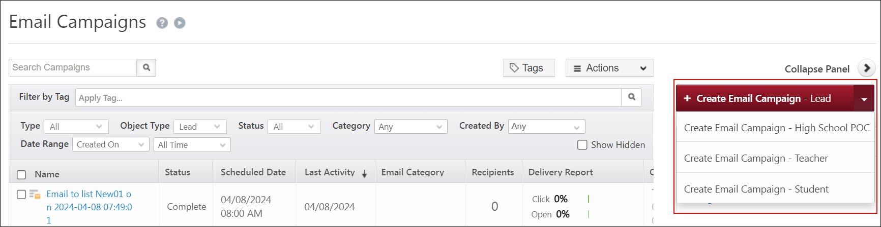
Task: Open the Status filter dropdown
Action: [x=295, y=127]
